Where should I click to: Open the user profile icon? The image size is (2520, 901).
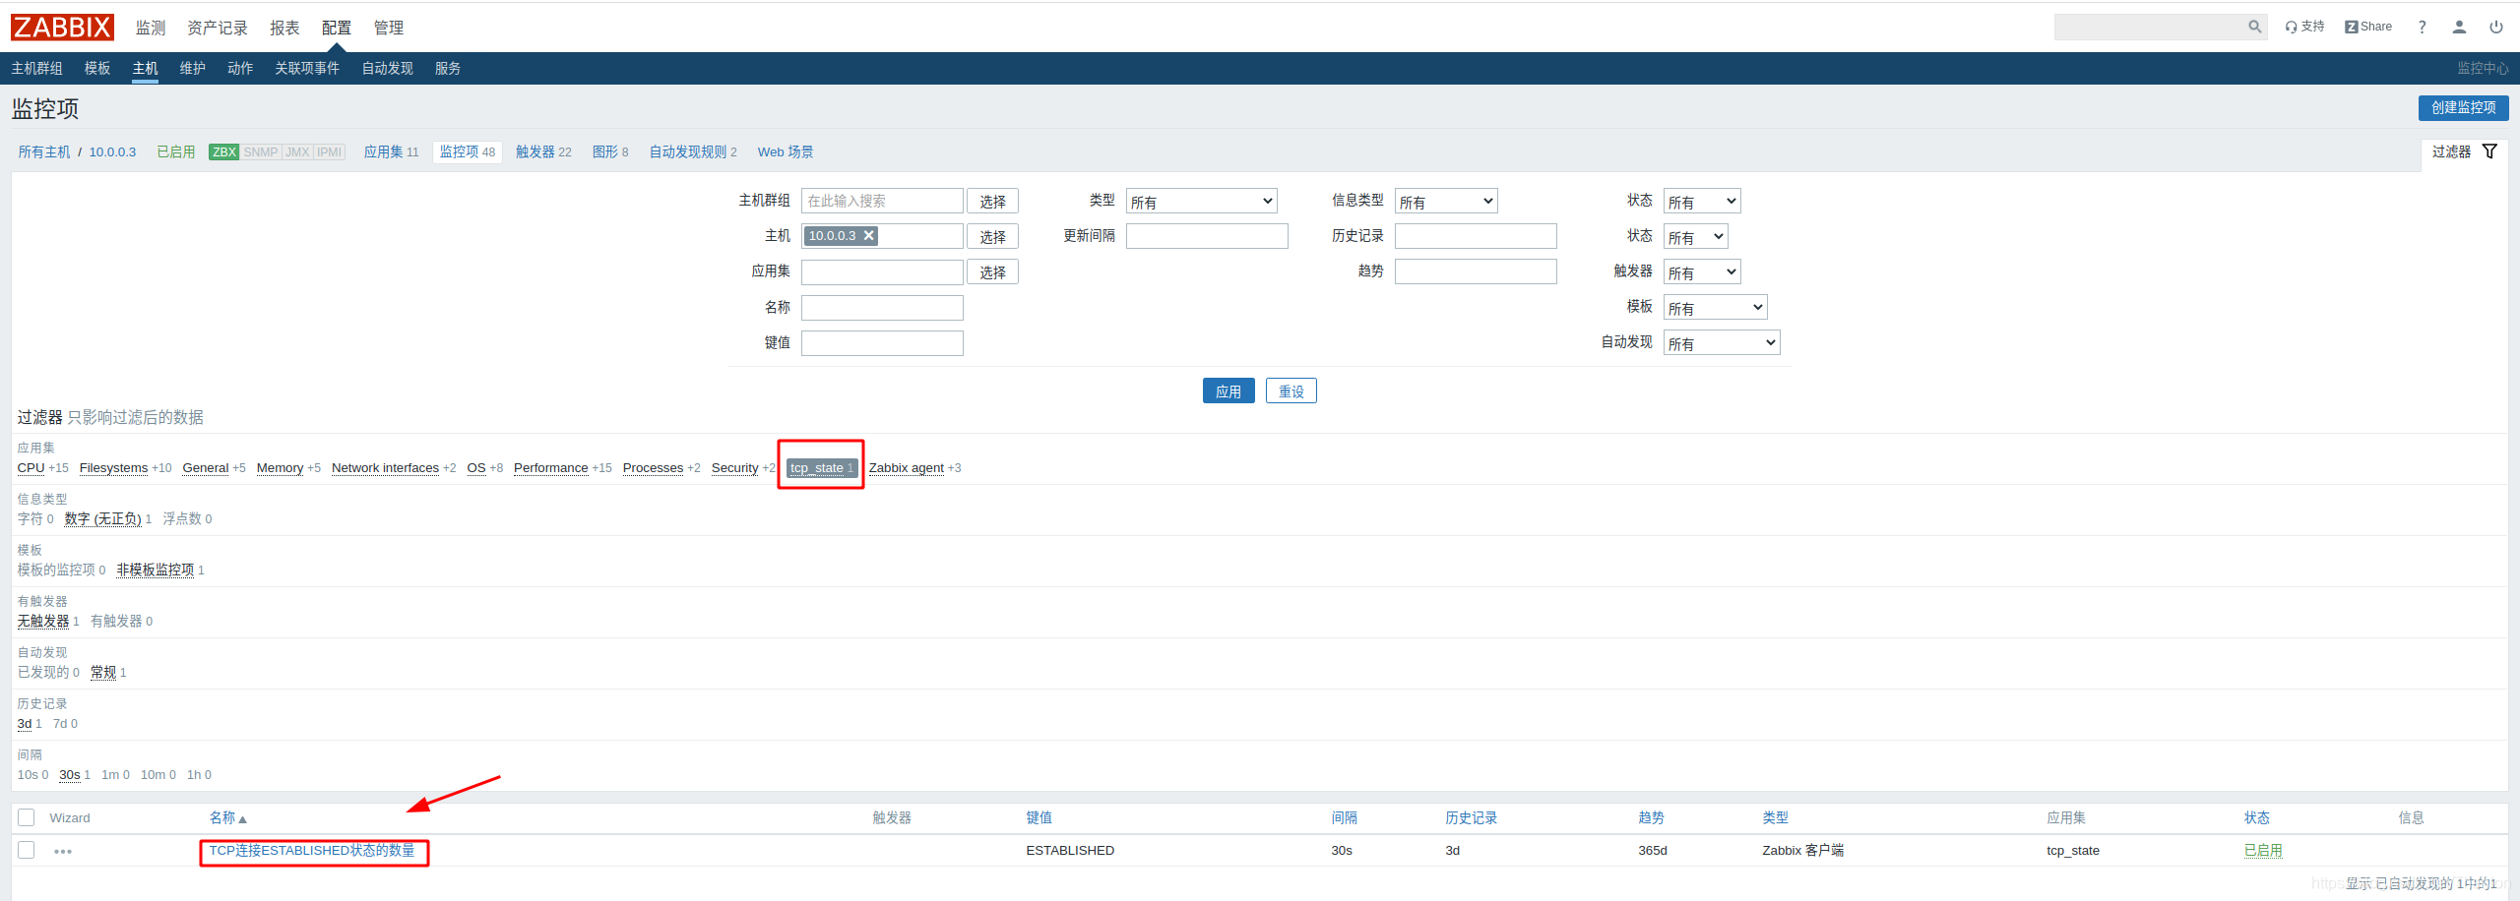(2459, 27)
